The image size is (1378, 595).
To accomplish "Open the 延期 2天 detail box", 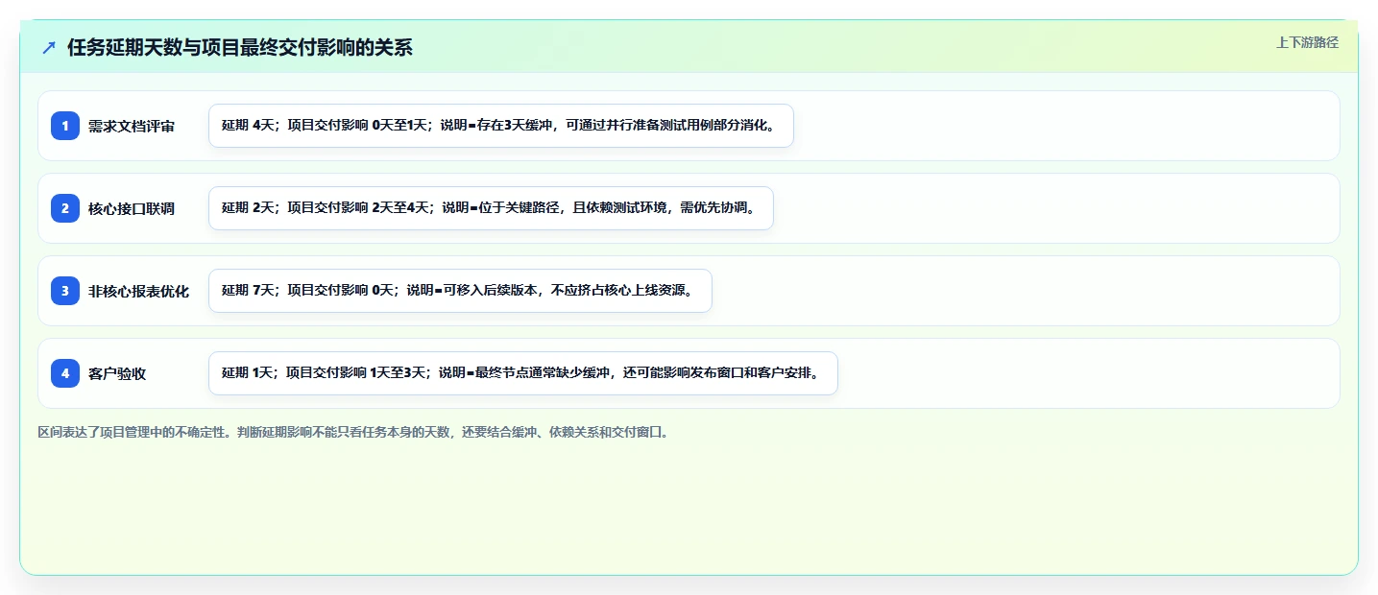I will click(491, 208).
